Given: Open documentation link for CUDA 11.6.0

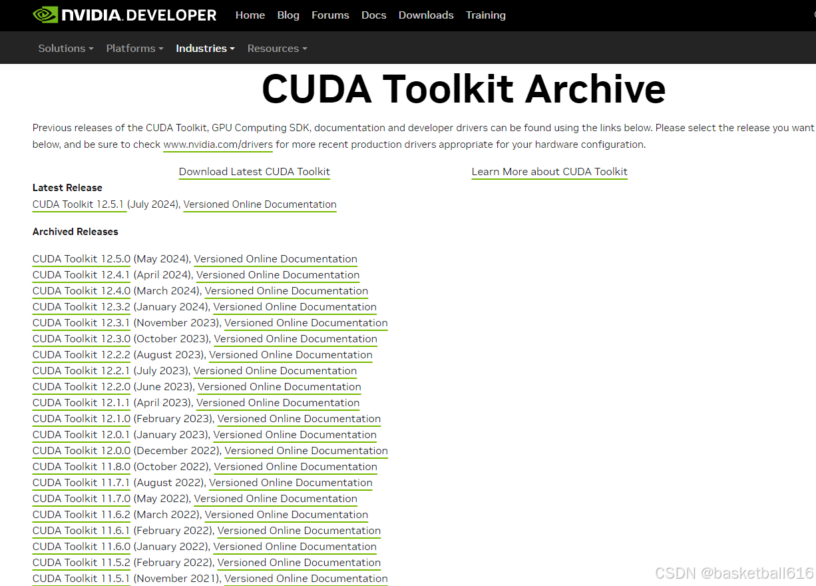Looking at the screenshot, I should pos(295,547).
